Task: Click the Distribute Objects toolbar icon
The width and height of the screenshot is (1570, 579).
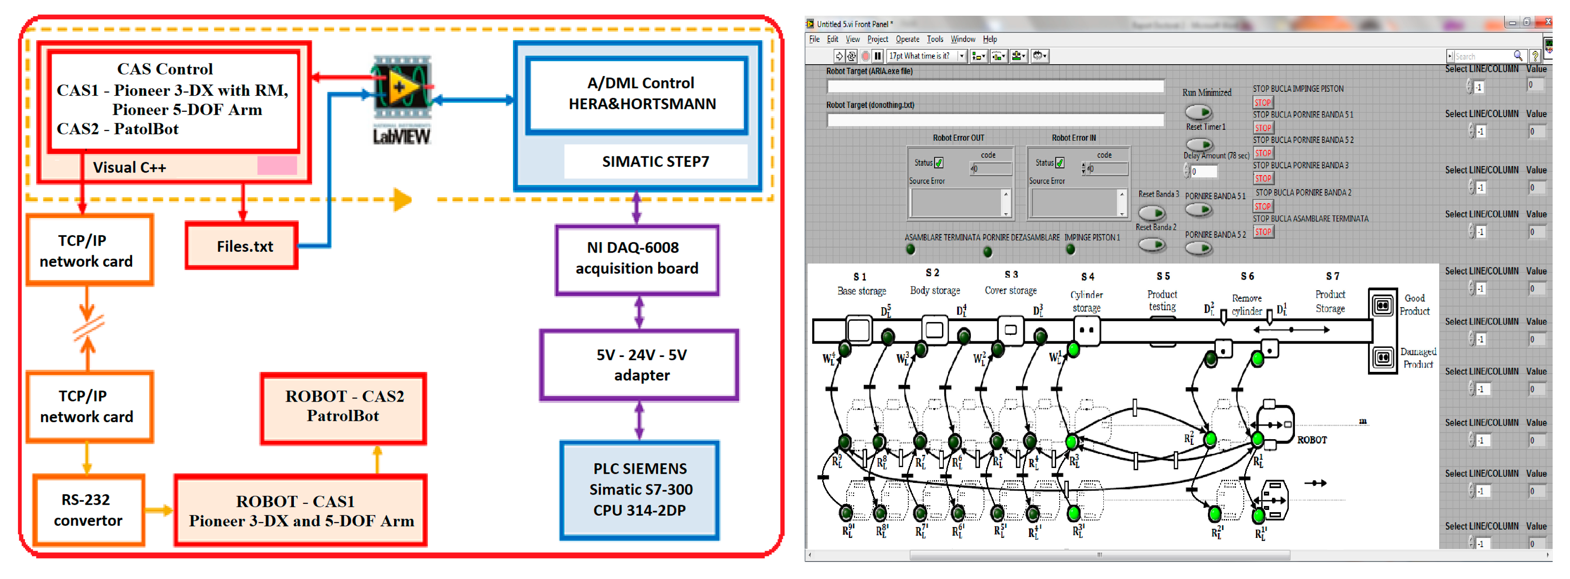Action: (998, 56)
